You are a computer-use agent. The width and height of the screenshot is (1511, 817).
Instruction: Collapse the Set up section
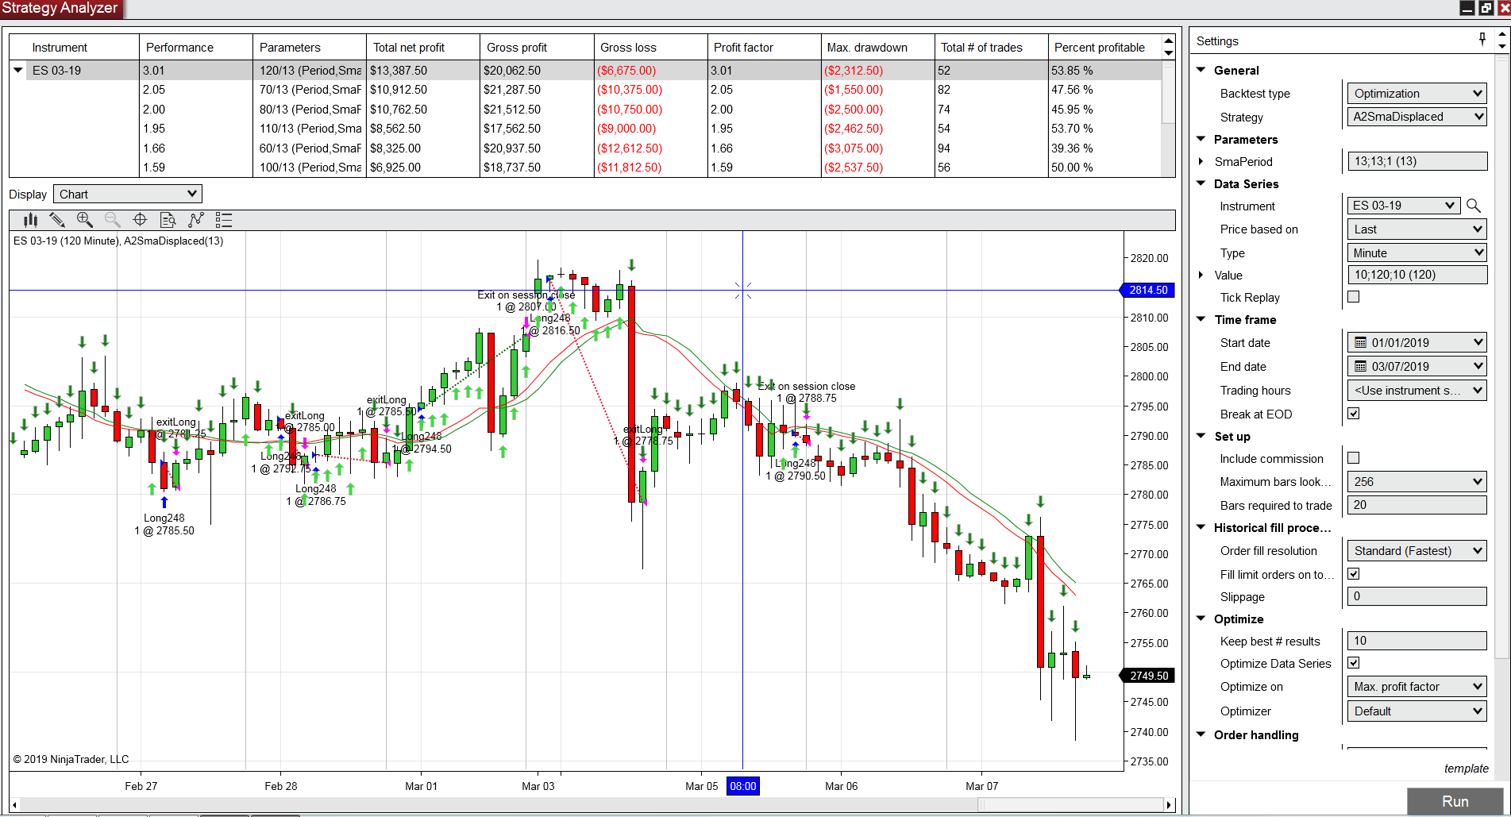1201,436
